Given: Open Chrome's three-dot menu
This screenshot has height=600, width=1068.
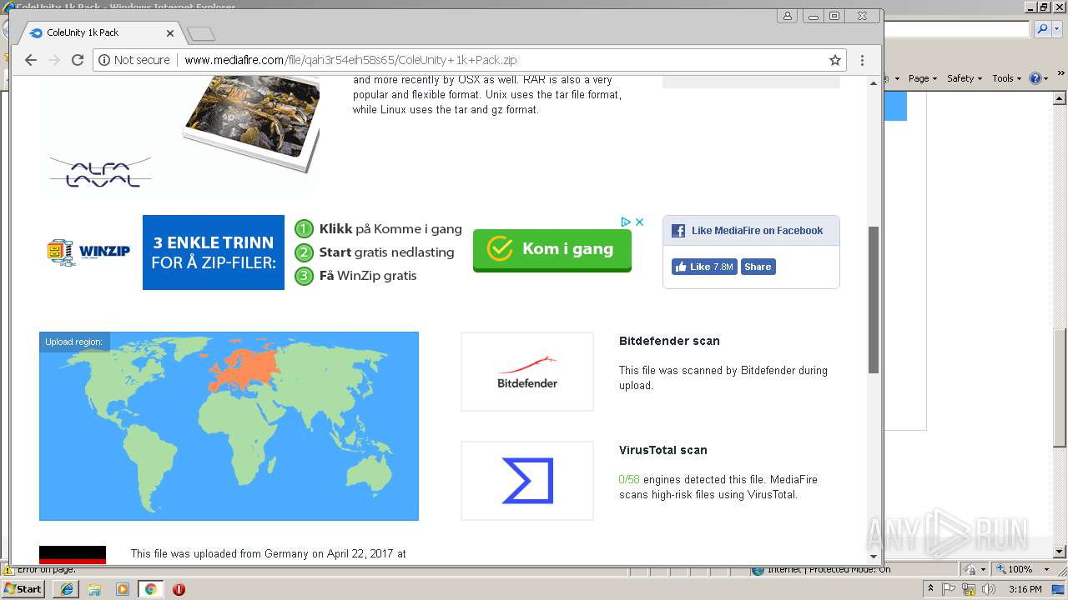Looking at the screenshot, I should point(862,60).
